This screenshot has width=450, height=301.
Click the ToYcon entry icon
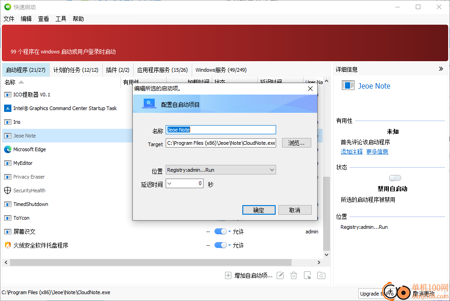(x=8, y=218)
